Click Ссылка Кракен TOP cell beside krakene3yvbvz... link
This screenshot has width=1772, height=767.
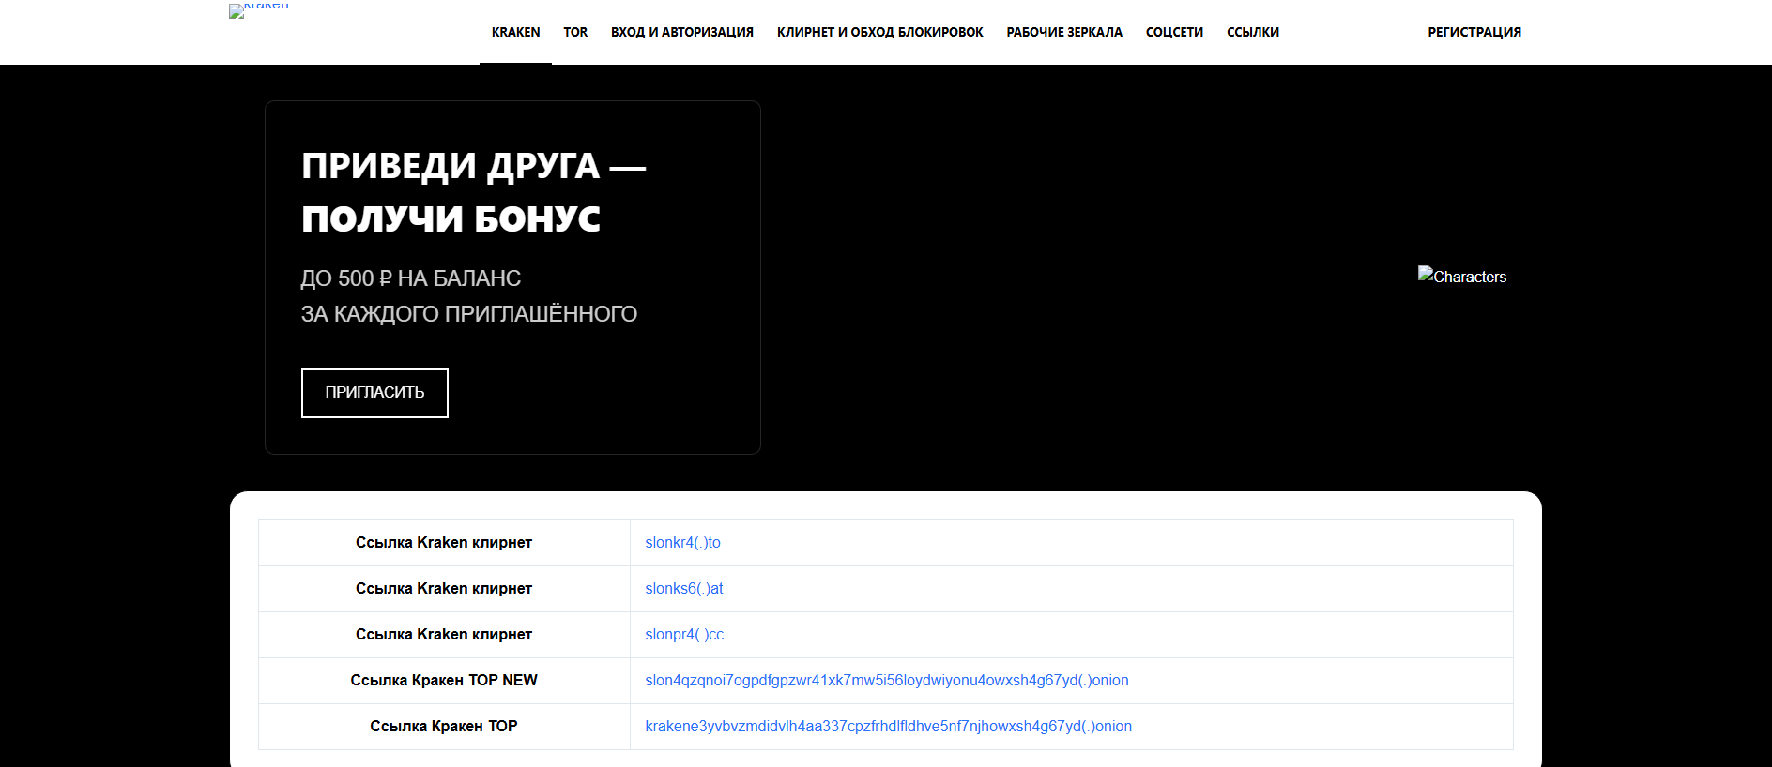(x=444, y=727)
